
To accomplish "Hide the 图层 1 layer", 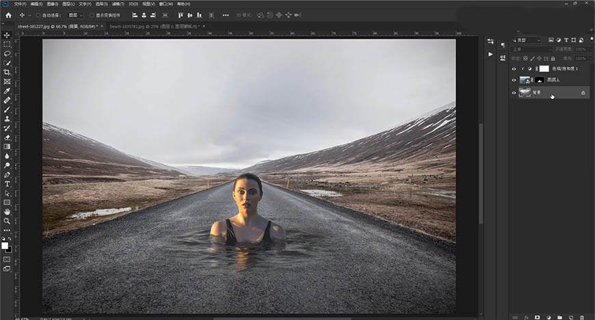I will pyautogui.click(x=514, y=80).
